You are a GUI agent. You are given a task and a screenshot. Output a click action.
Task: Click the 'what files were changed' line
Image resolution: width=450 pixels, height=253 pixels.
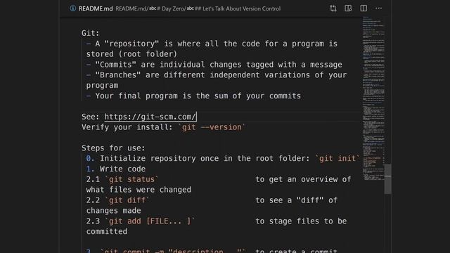(139, 190)
